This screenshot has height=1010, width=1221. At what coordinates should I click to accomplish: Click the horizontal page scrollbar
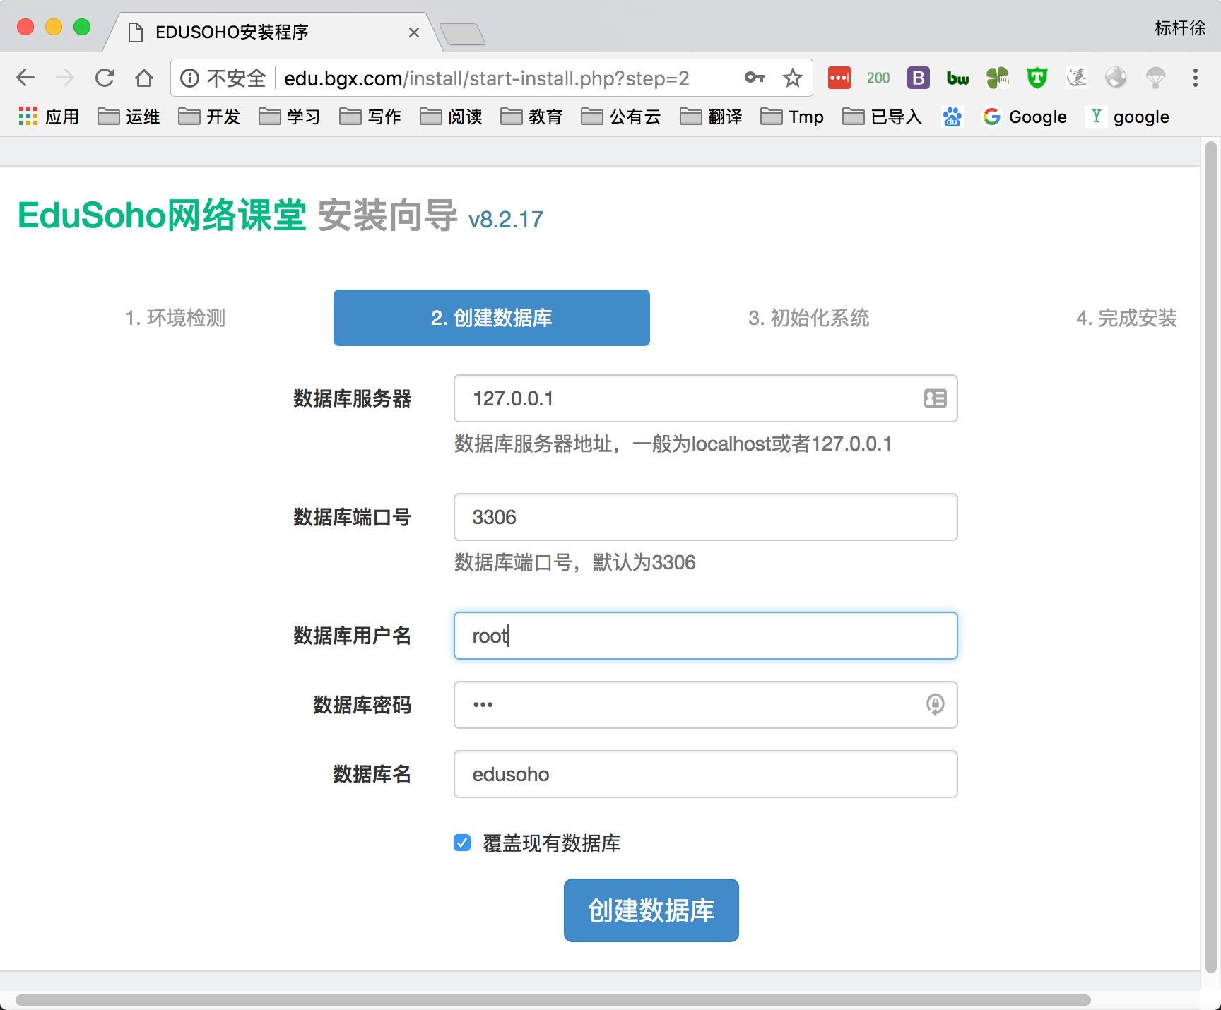553,1000
